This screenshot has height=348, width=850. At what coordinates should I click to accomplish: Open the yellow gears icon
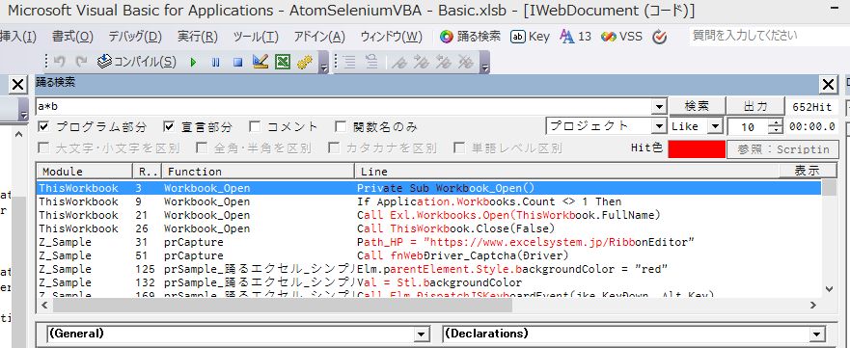305,63
